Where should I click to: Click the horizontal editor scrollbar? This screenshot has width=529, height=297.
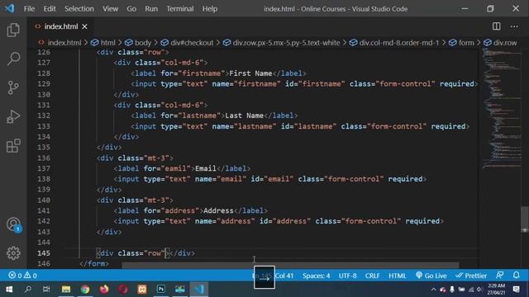click(x=290, y=266)
